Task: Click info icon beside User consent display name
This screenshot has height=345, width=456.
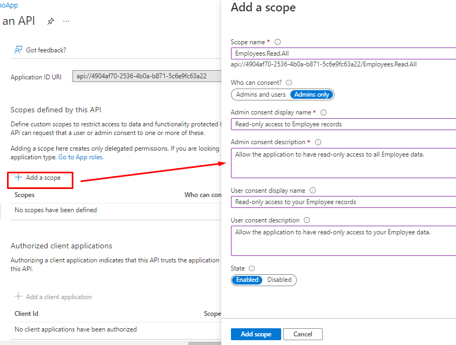Action: point(313,191)
